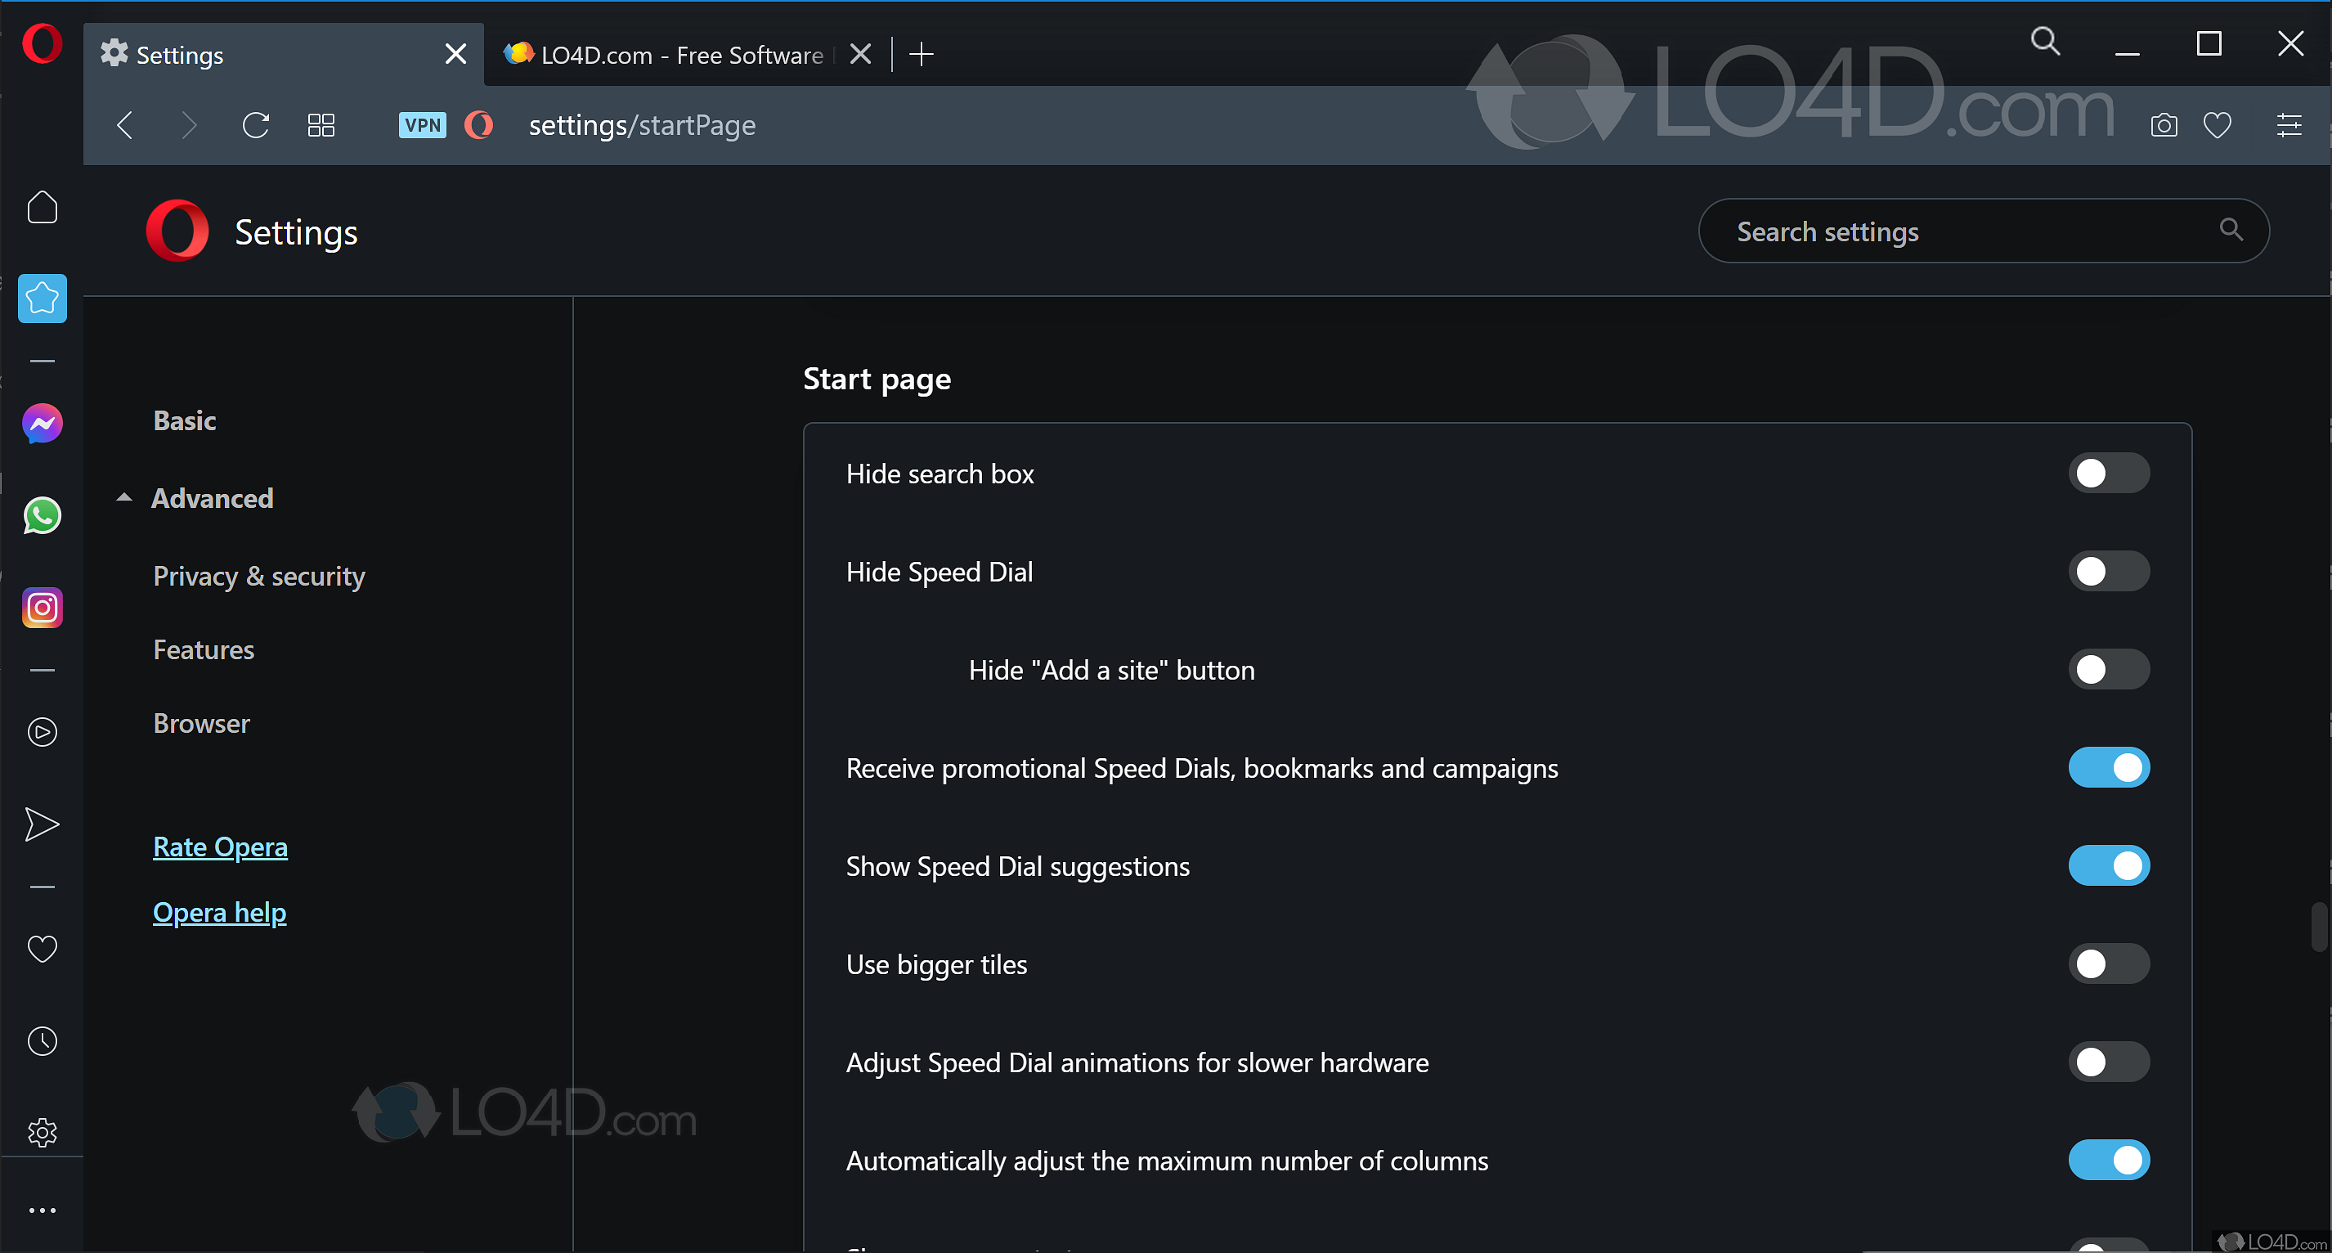Enable Use bigger tiles
The height and width of the screenshot is (1253, 2332).
(x=2109, y=963)
